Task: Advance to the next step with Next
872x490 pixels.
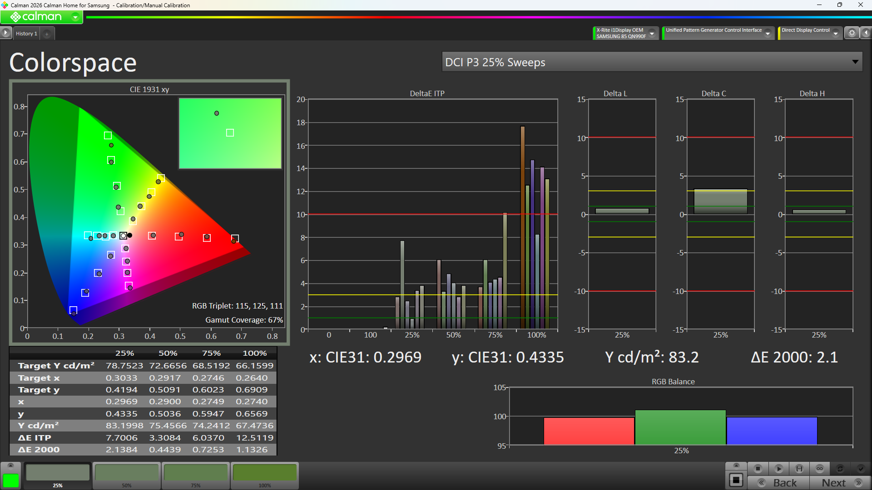Action: click(840, 483)
